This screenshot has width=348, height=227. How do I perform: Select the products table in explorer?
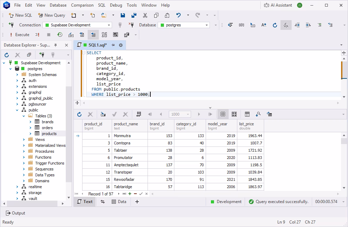(49, 134)
